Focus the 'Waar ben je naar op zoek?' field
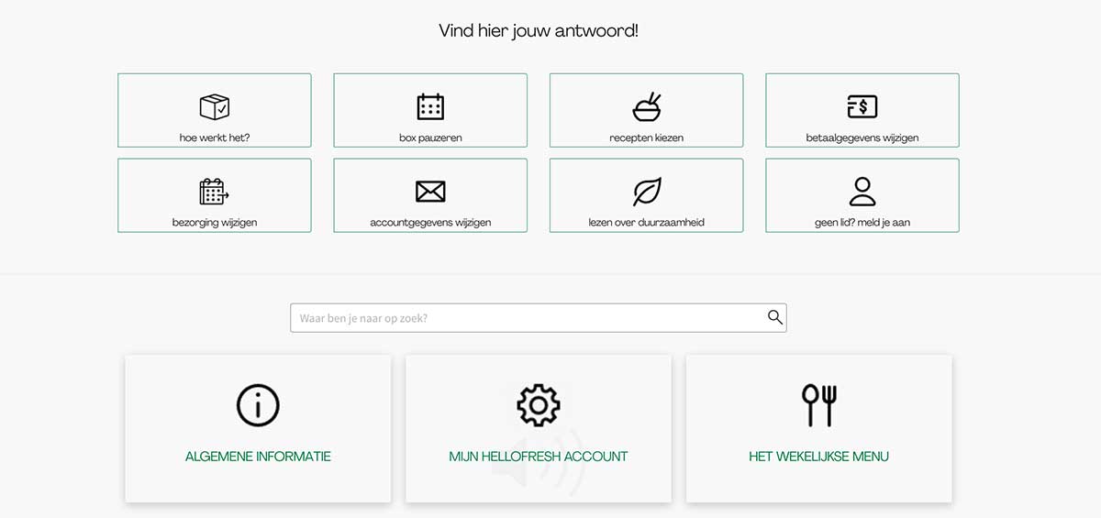Image resolution: width=1101 pixels, height=518 pixels. (528, 318)
